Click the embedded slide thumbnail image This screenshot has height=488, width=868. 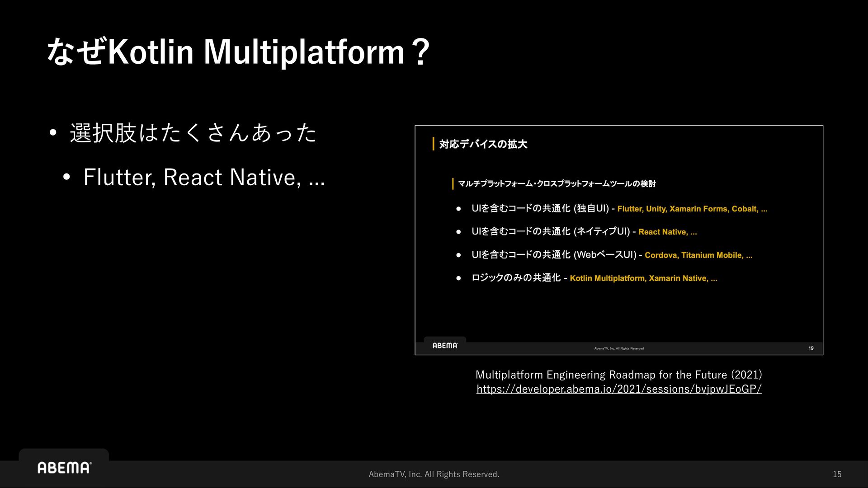tap(619, 240)
